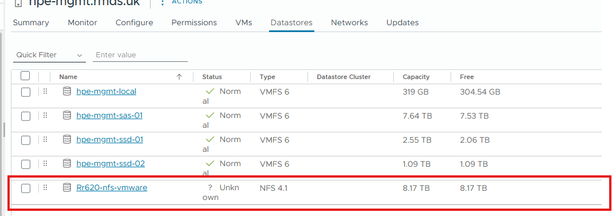Click the hpe-mgmt-ssd-02 datastore icon
This screenshot has height=216, width=612.
pyautogui.click(x=67, y=163)
